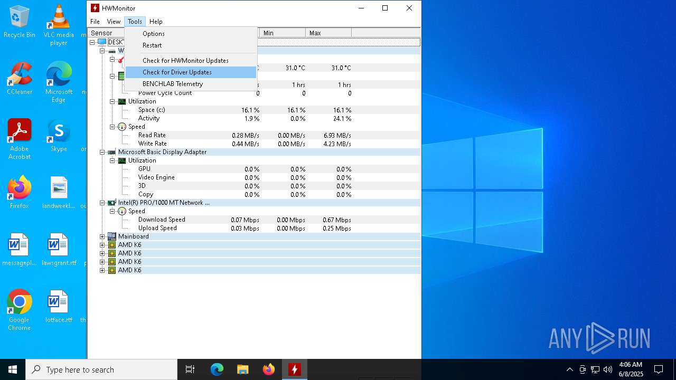Expand the Mainboard tree node
The height and width of the screenshot is (380, 676).
coord(102,236)
